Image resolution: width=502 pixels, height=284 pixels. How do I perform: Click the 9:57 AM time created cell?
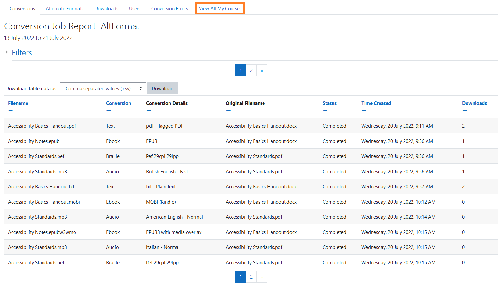[397, 187]
